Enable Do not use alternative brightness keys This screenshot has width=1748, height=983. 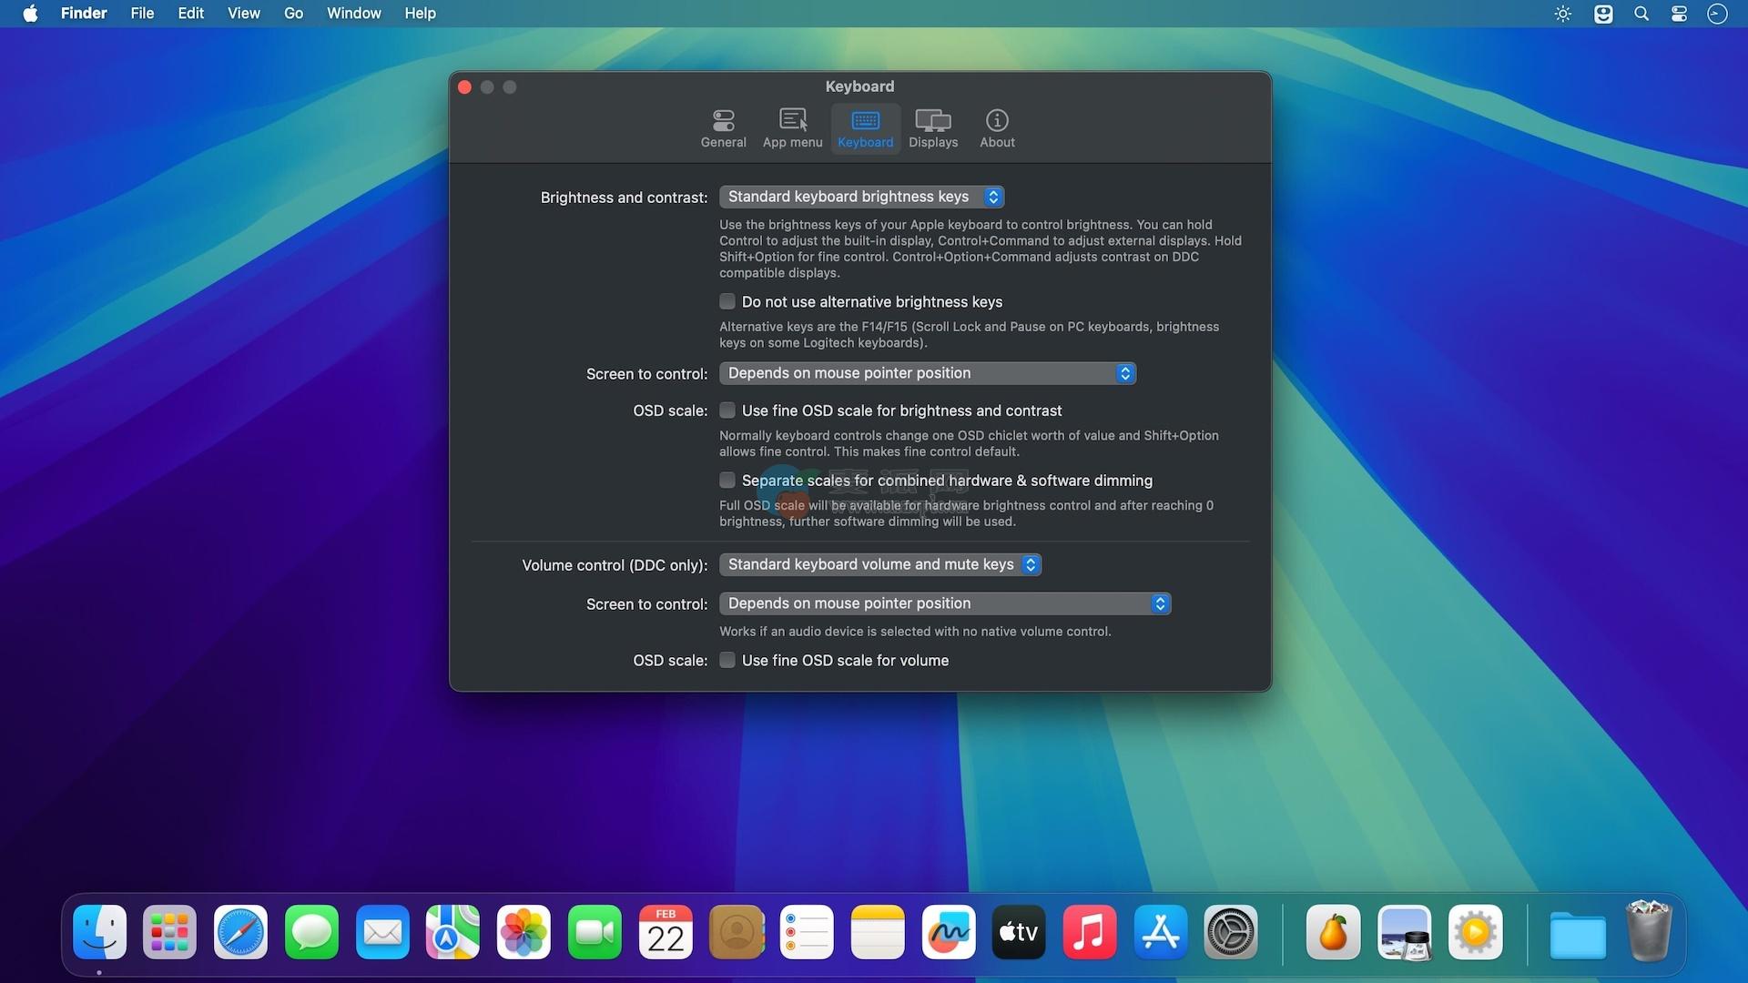(x=727, y=301)
